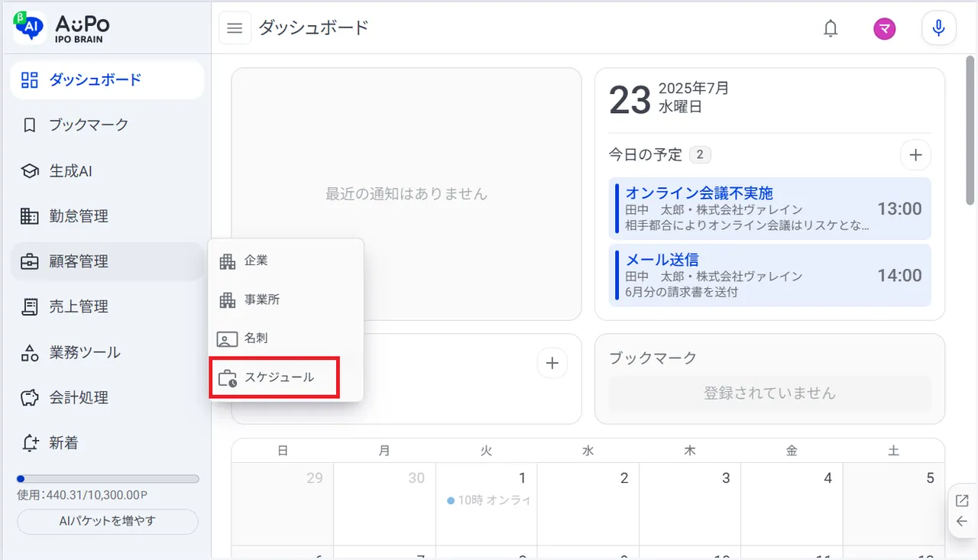Click the date number 23
This screenshot has width=978, height=560.
(630, 100)
